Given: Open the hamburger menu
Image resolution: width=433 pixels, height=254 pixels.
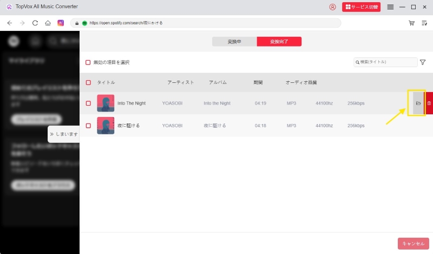Looking at the screenshot, I should click(390, 7).
